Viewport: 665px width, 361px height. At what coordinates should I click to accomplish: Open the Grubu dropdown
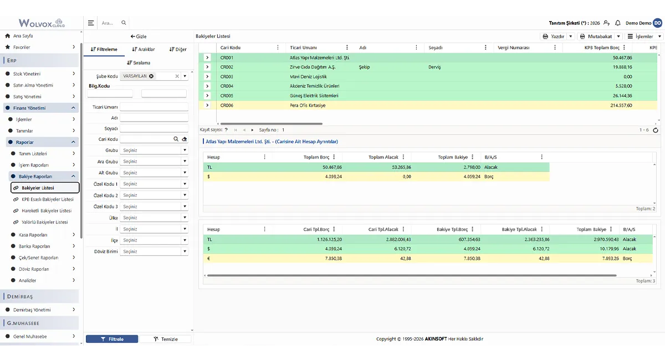[x=155, y=150]
